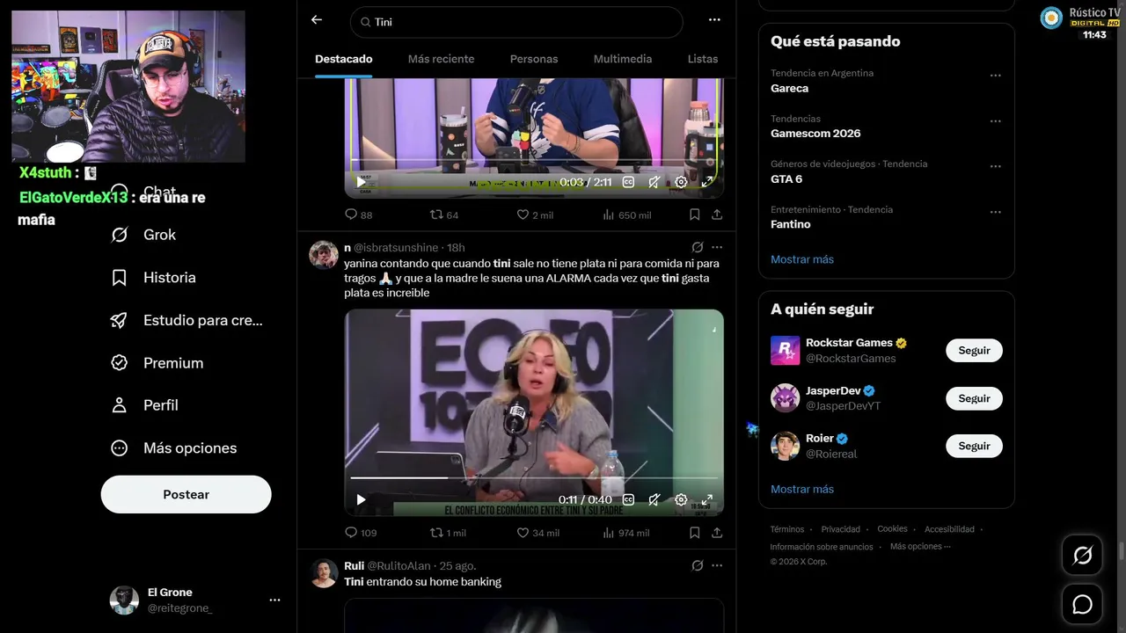
Task: Open Grok from the sidebar
Action: 143,235
